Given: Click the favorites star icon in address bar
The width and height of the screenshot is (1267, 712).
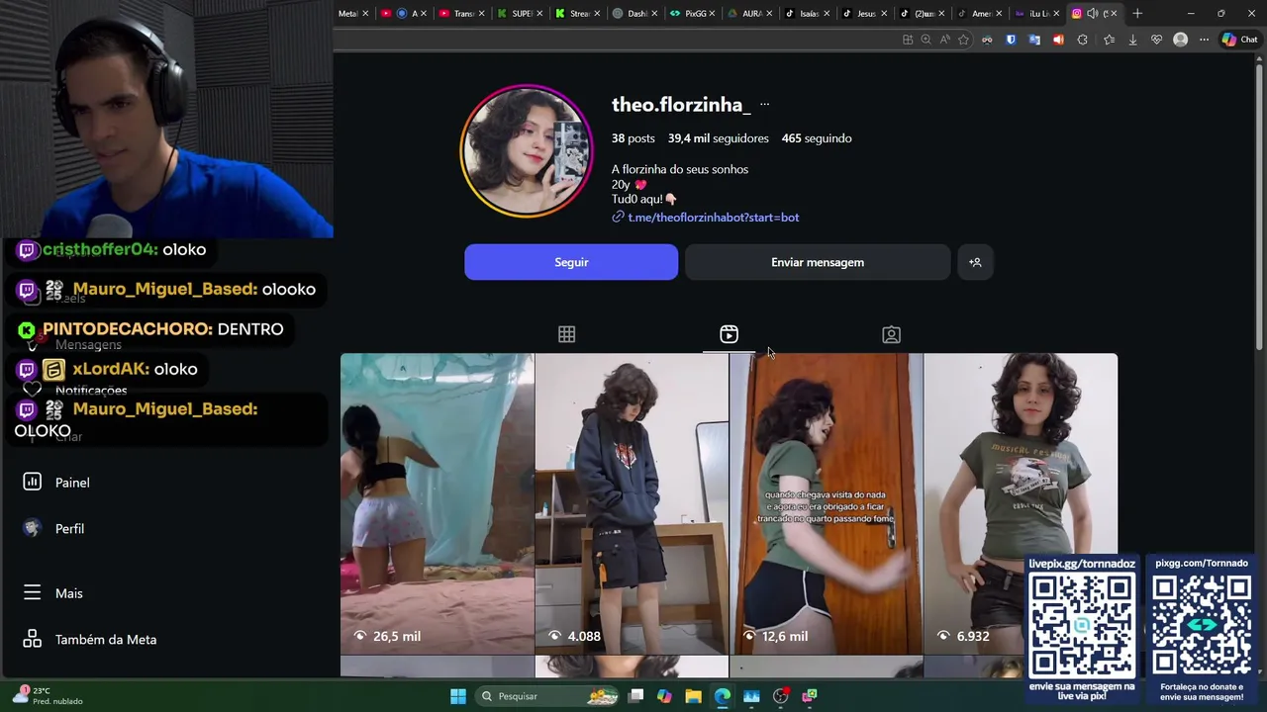Looking at the screenshot, I should (x=963, y=40).
